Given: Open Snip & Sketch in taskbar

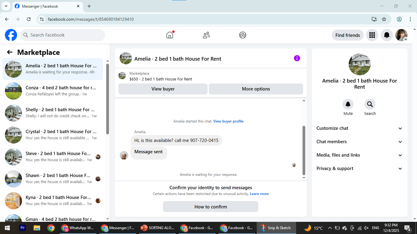Looking at the screenshot, I should click(x=276, y=228).
